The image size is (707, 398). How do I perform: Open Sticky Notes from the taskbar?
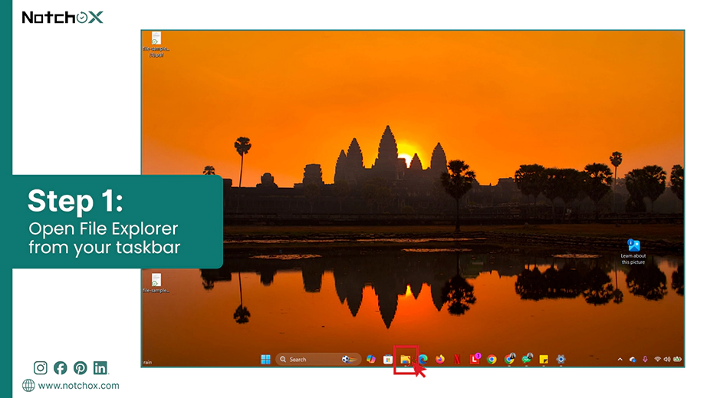pyautogui.click(x=544, y=359)
